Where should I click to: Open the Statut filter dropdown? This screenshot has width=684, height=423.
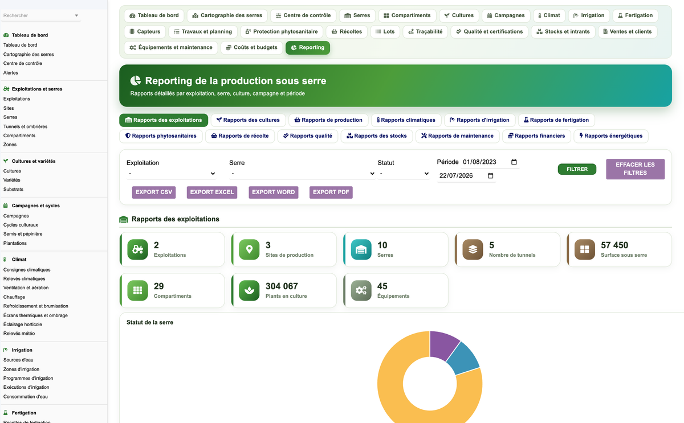tap(404, 174)
